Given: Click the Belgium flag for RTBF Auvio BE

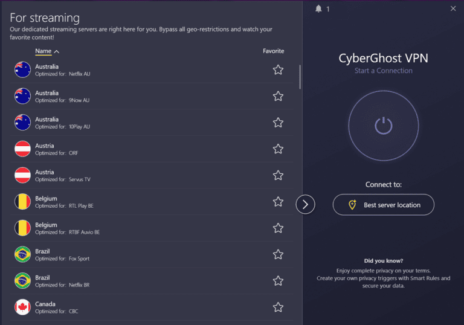Looking at the screenshot, I should tap(22, 228).
